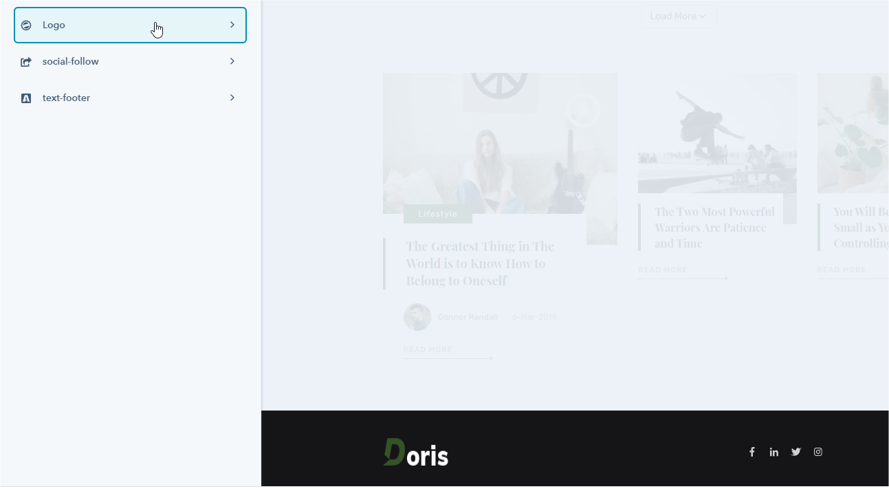
Task: Expand the text-footer chevron arrow
Action: pos(232,98)
